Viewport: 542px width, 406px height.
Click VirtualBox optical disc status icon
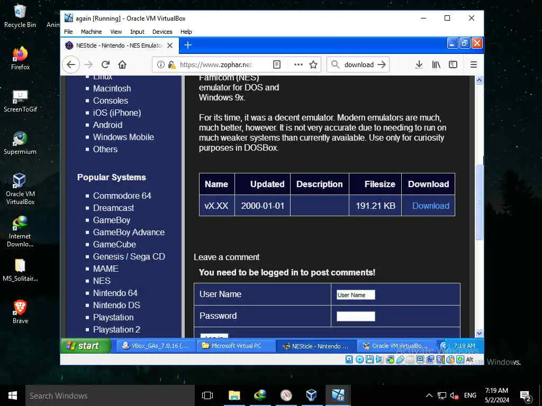click(x=359, y=359)
